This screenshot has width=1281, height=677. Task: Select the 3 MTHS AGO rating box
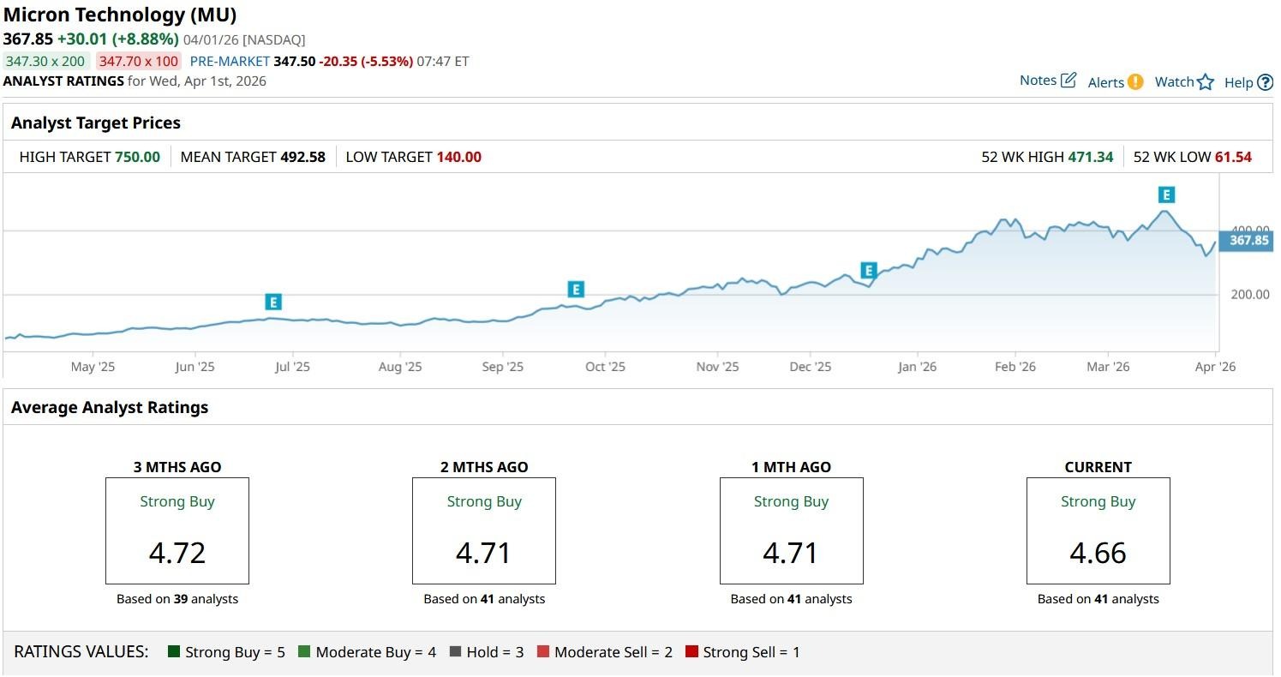tap(177, 531)
